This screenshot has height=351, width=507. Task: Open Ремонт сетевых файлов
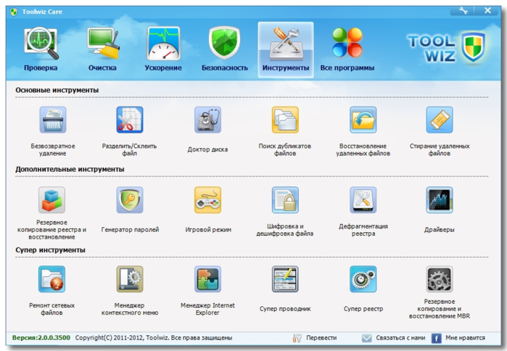click(x=51, y=279)
